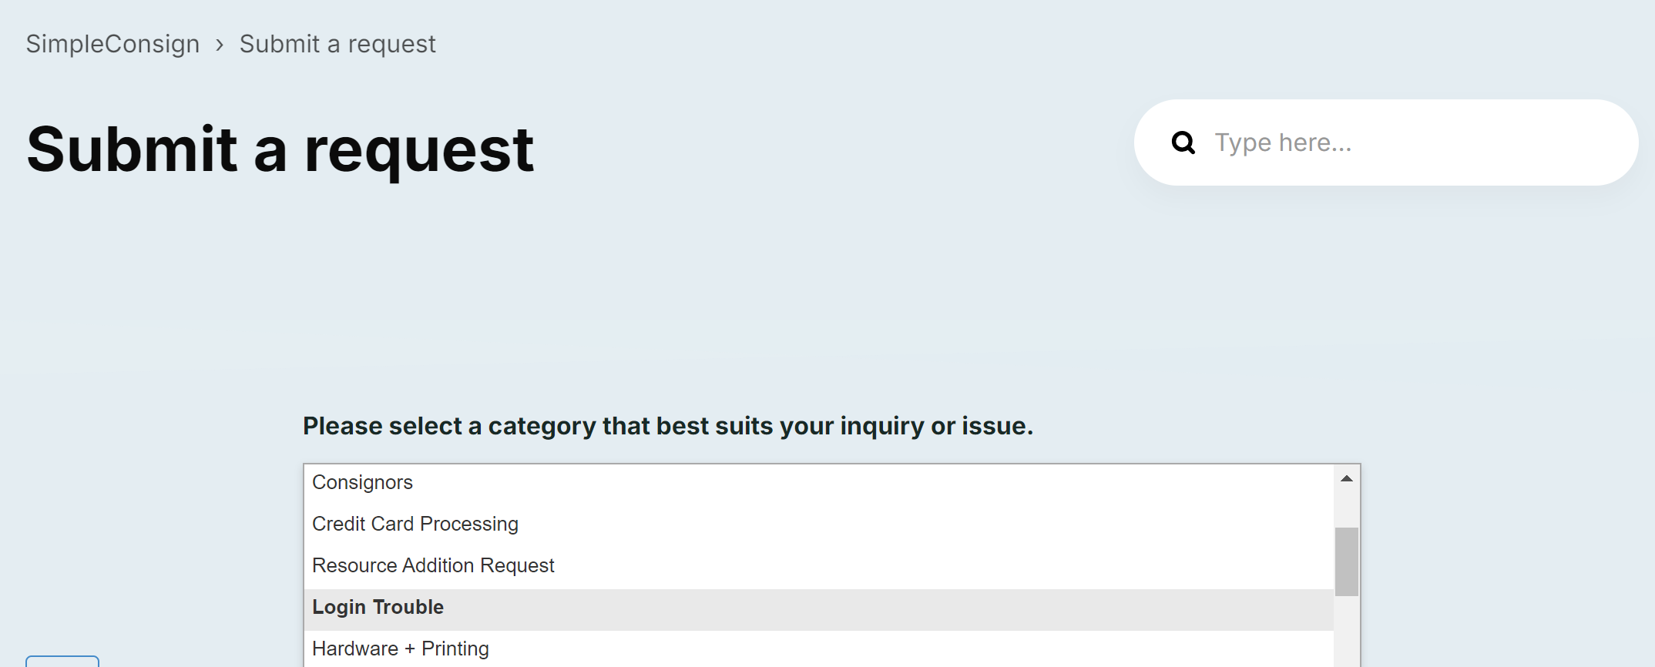Click scrollbar track below the thumb
1655x667 pixels.
(1347, 632)
